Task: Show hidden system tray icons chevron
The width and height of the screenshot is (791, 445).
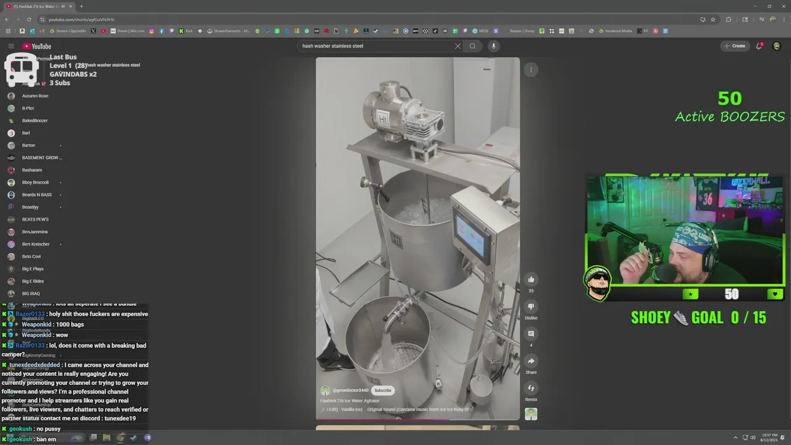Action: 735,438
